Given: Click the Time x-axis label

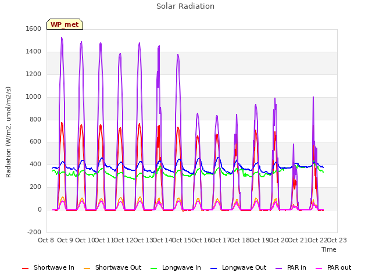Looking at the screenshot, I should [329, 249].
